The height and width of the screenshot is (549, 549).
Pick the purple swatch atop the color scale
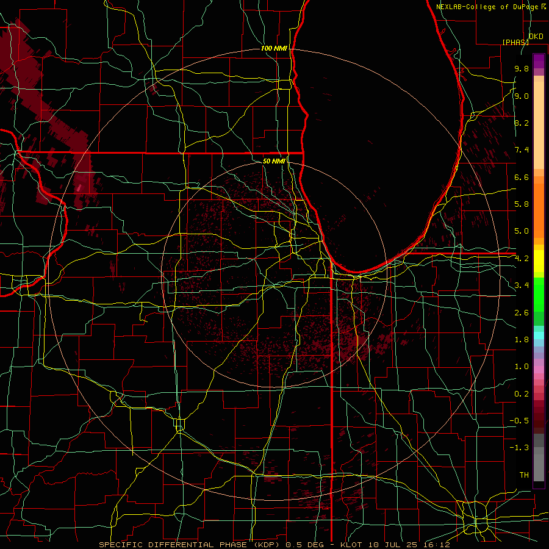[x=539, y=61]
